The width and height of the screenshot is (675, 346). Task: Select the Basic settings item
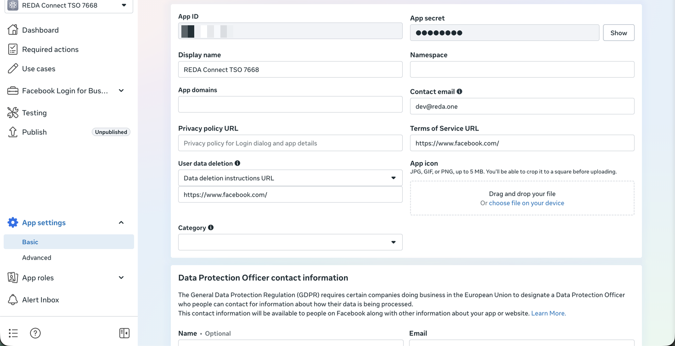(69, 242)
